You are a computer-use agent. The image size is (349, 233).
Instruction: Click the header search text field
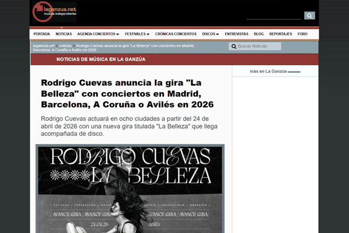tap(274, 16)
